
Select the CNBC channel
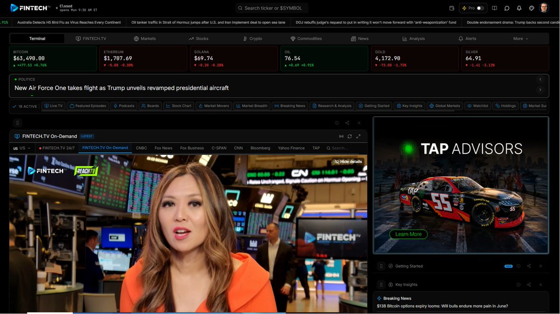[x=141, y=148]
